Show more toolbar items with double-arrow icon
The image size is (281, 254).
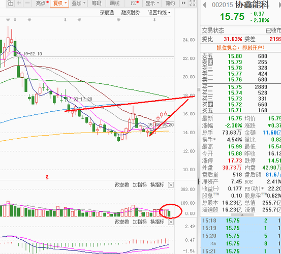[x=183, y=3]
